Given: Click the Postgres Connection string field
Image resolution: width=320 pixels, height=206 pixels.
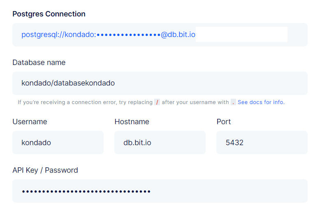Looking at the screenshot, I should point(297,35).
